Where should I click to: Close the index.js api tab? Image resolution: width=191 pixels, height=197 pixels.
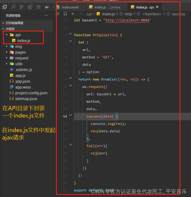pyautogui.click(x=157, y=7)
